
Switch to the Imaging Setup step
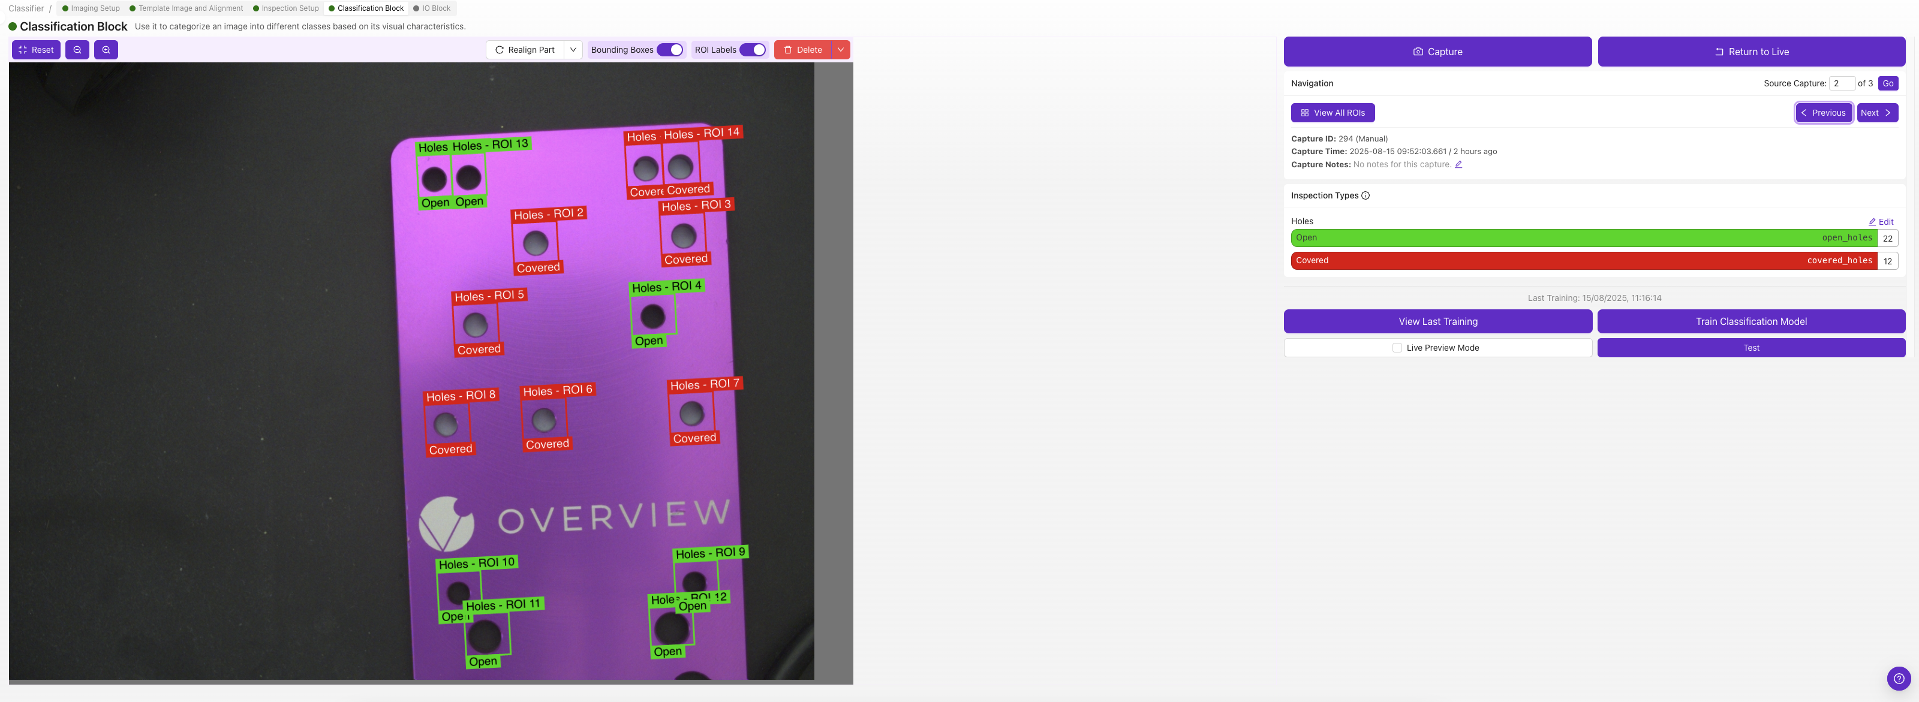(x=95, y=8)
